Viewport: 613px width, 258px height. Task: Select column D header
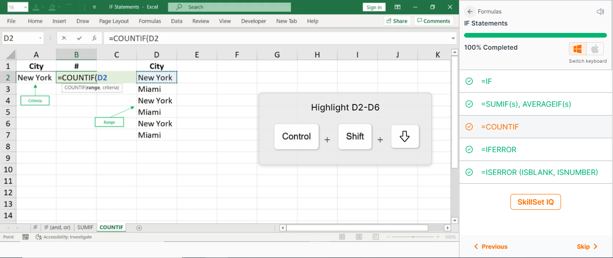(x=157, y=55)
